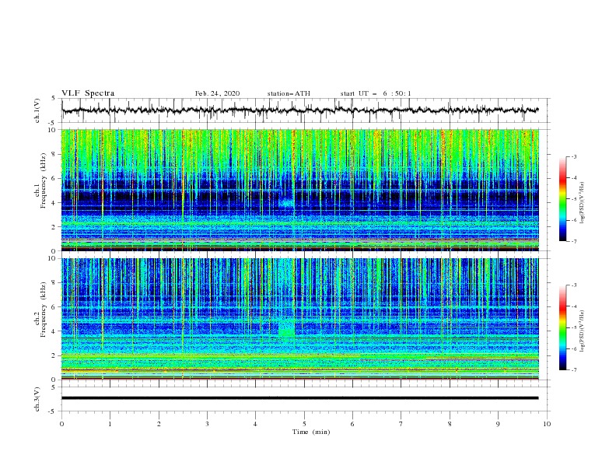Click the ch.1 voltage waveform trace

300,110
